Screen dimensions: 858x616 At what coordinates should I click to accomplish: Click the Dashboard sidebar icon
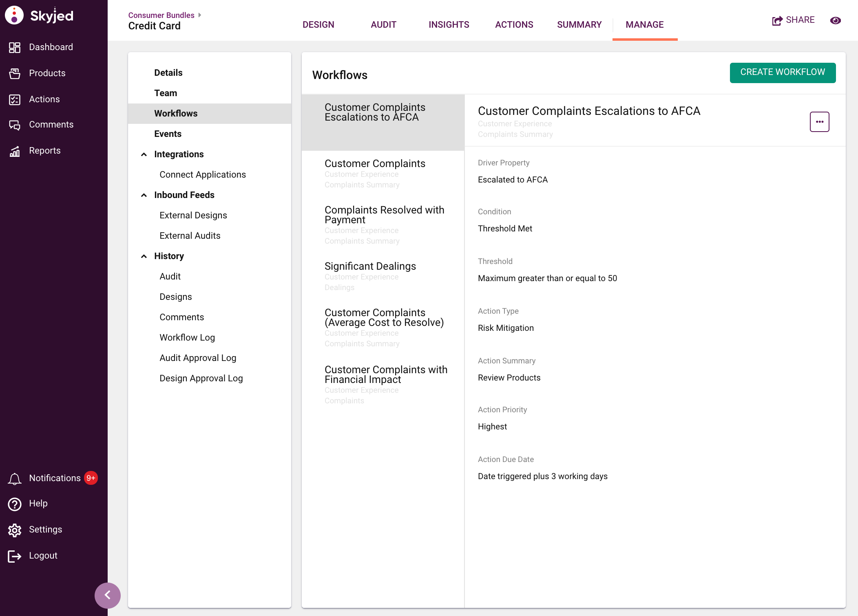(x=15, y=47)
